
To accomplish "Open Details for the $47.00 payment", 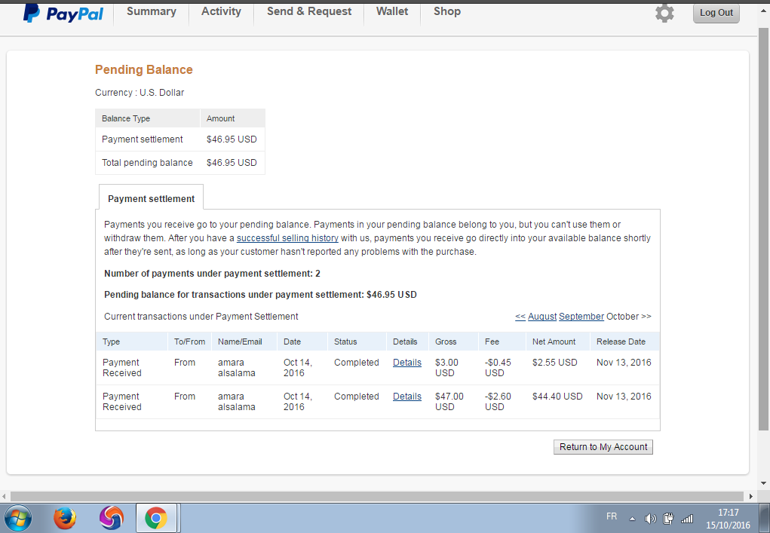I will pos(407,396).
